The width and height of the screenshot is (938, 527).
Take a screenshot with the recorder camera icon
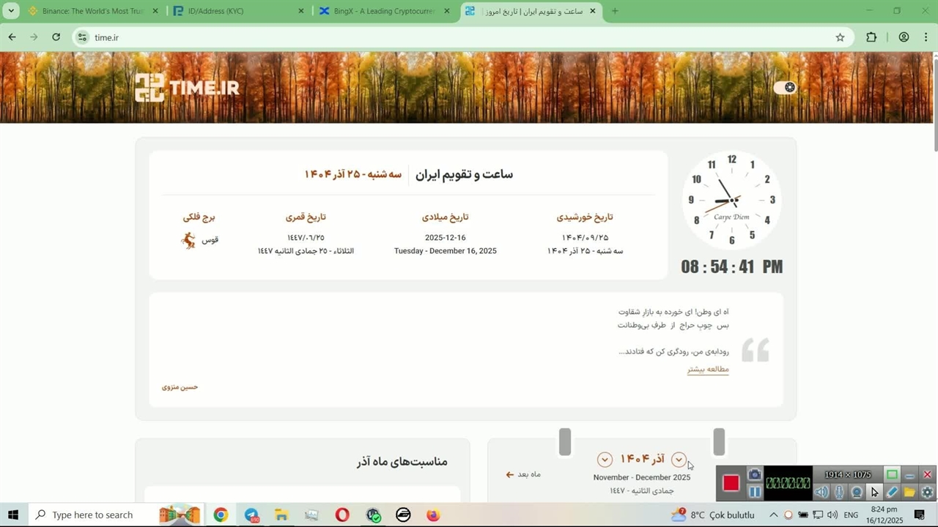point(754,475)
